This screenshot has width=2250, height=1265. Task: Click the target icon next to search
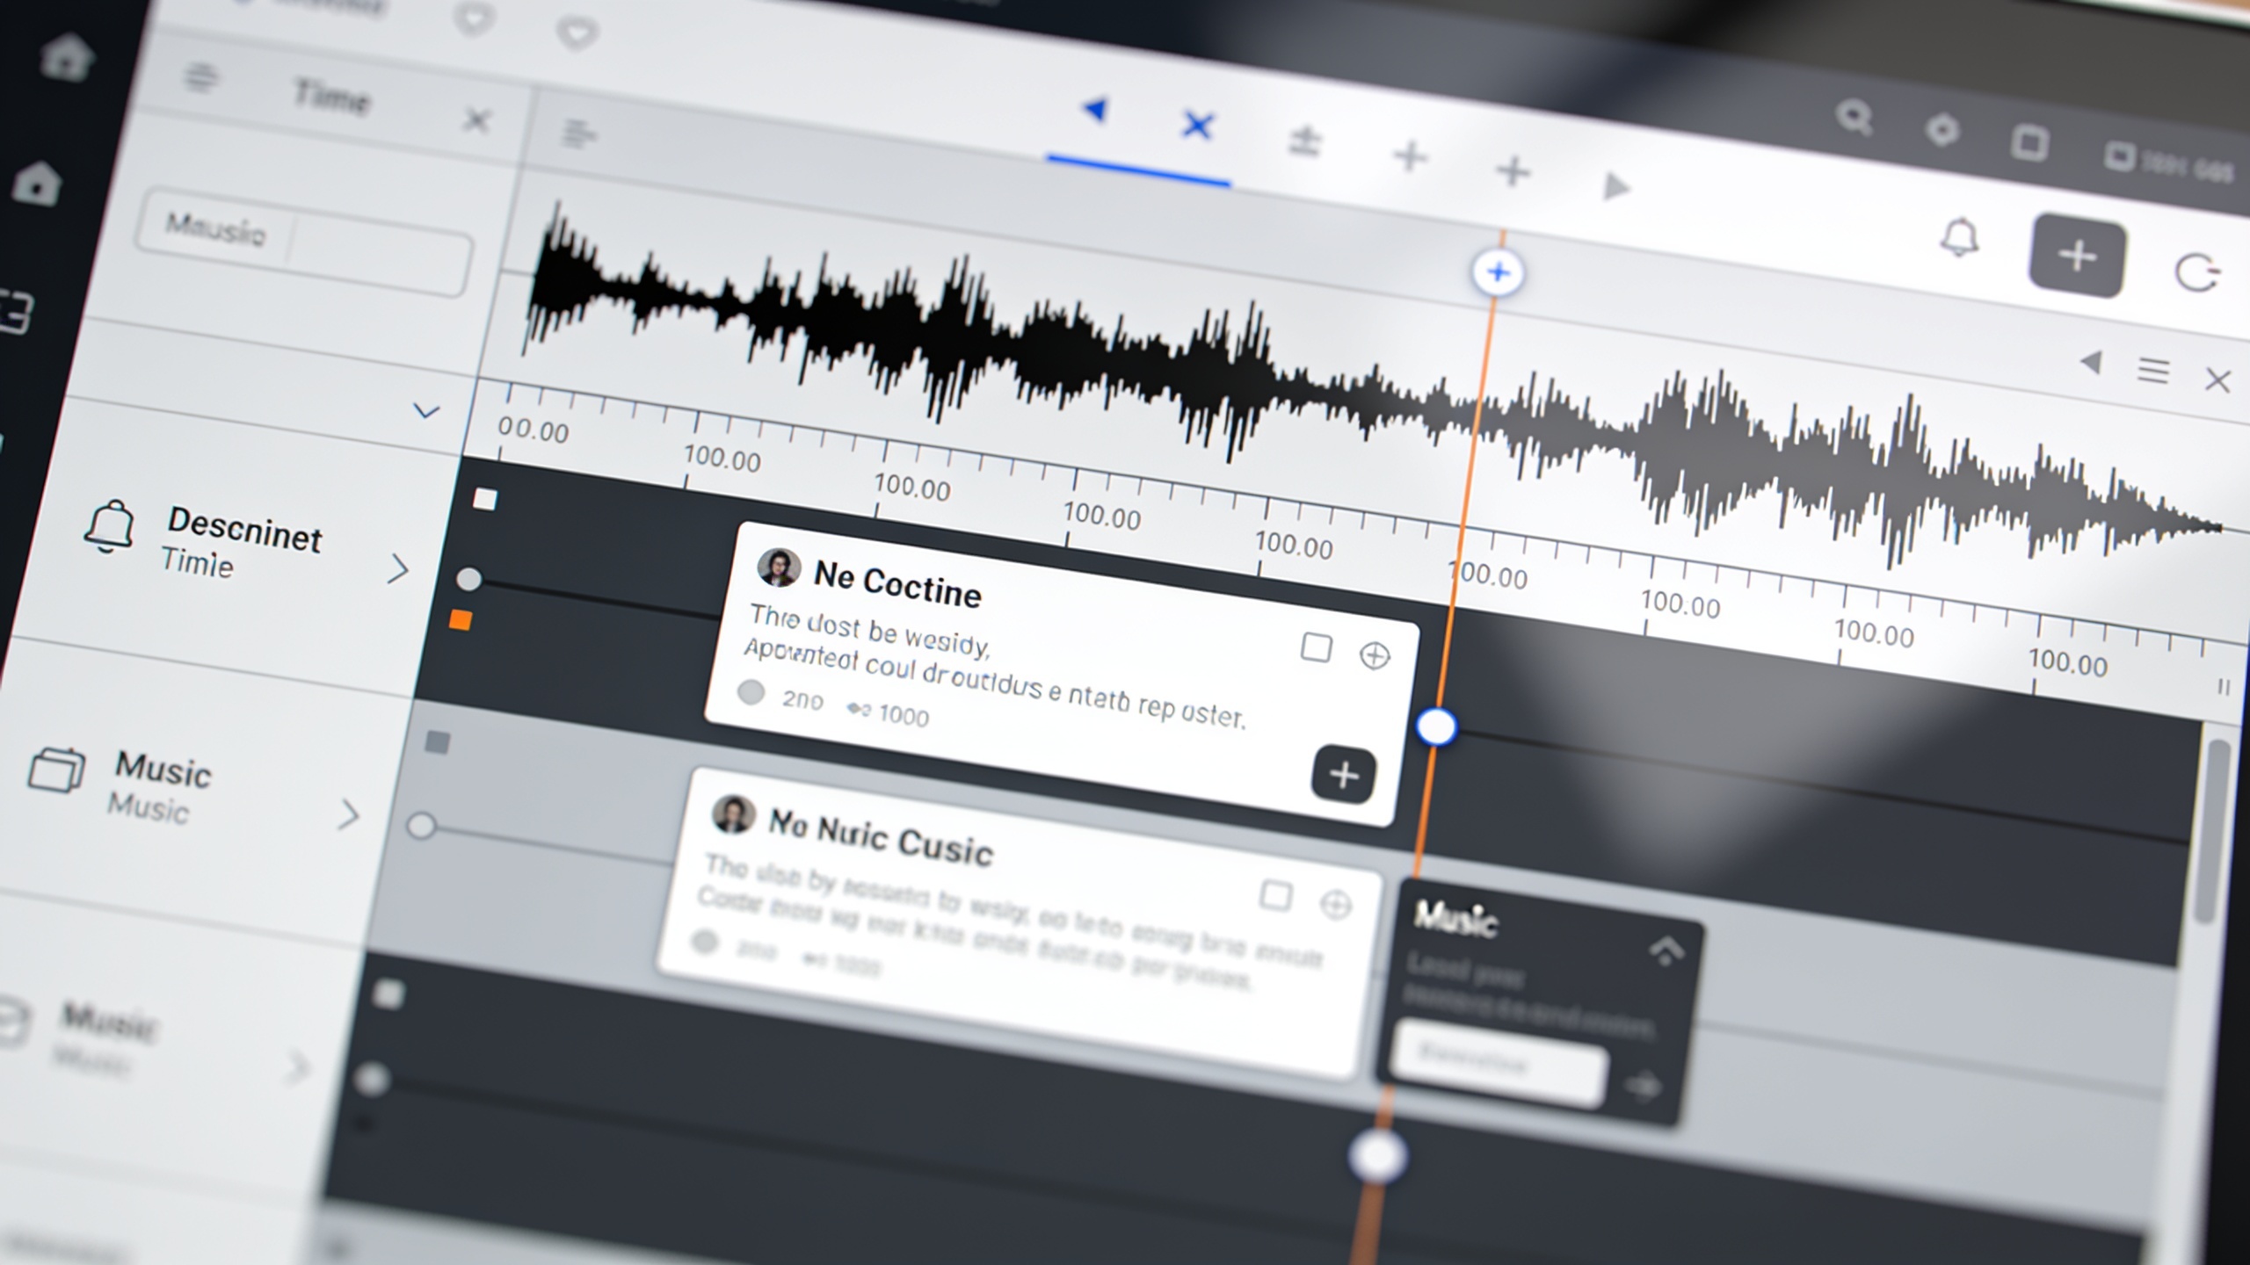coord(1942,131)
